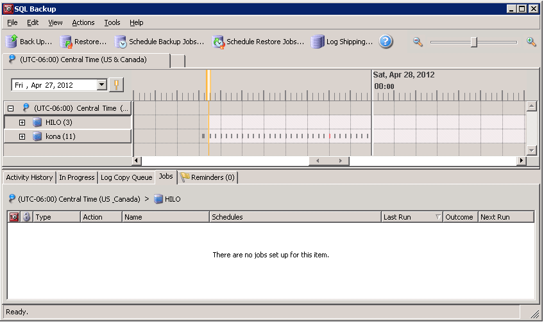Click the Back Up toolbar icon
The height and width of the screenshot is (322, 544).
click(x=12, y=42)
